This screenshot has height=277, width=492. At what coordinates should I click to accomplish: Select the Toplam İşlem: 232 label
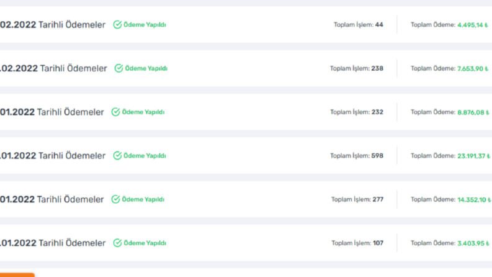click(357, 112)
